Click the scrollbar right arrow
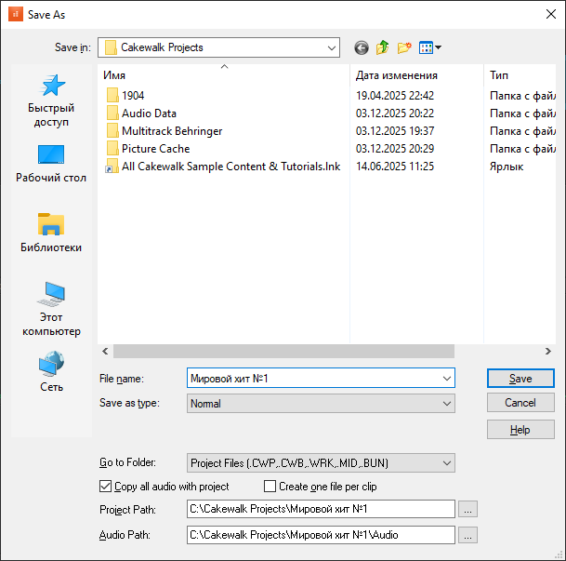Viewport: 566px width, 561px height. pos(548,351)
